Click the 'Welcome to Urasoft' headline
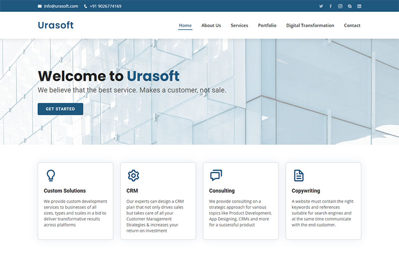 click(x=109, y=76)
